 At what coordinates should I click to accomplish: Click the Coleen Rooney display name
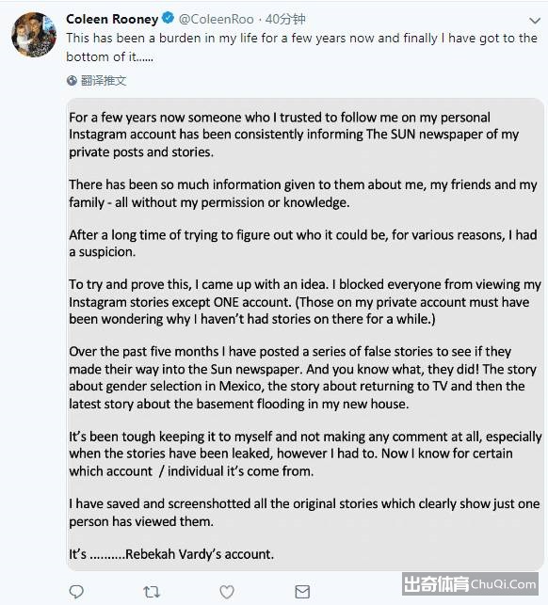(112, 19)
